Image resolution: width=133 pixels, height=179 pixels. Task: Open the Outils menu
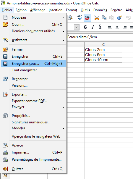click(x=85, y=10)
